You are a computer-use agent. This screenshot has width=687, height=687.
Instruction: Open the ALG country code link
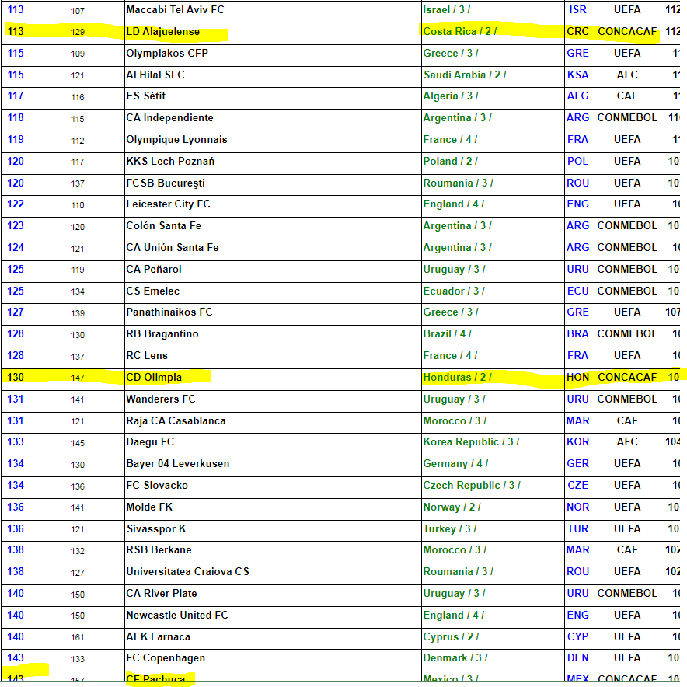tap(577, 96)
